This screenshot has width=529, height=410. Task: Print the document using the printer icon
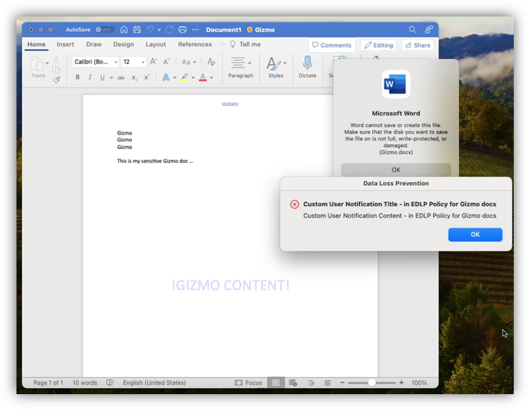(x=182, y=30)
